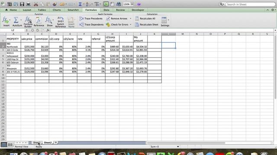Screen dimensions: 277x155
Task: Collapse the ribbon with chevron icon
Action: [267, 10]
